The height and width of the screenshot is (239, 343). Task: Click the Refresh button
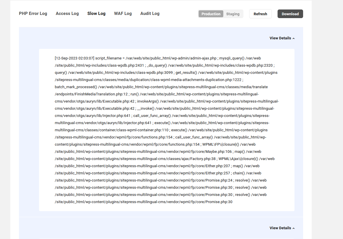260,14
